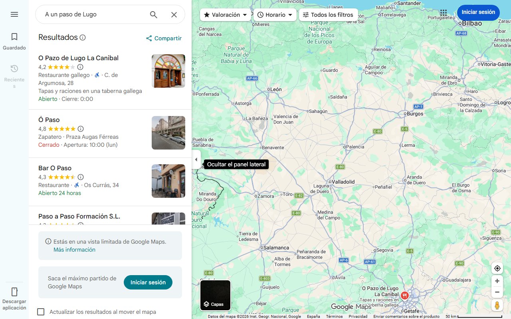Viewport: 511px width, 319px height.
Task: Click the Compartir share link
Action: [x=164, y=38]
